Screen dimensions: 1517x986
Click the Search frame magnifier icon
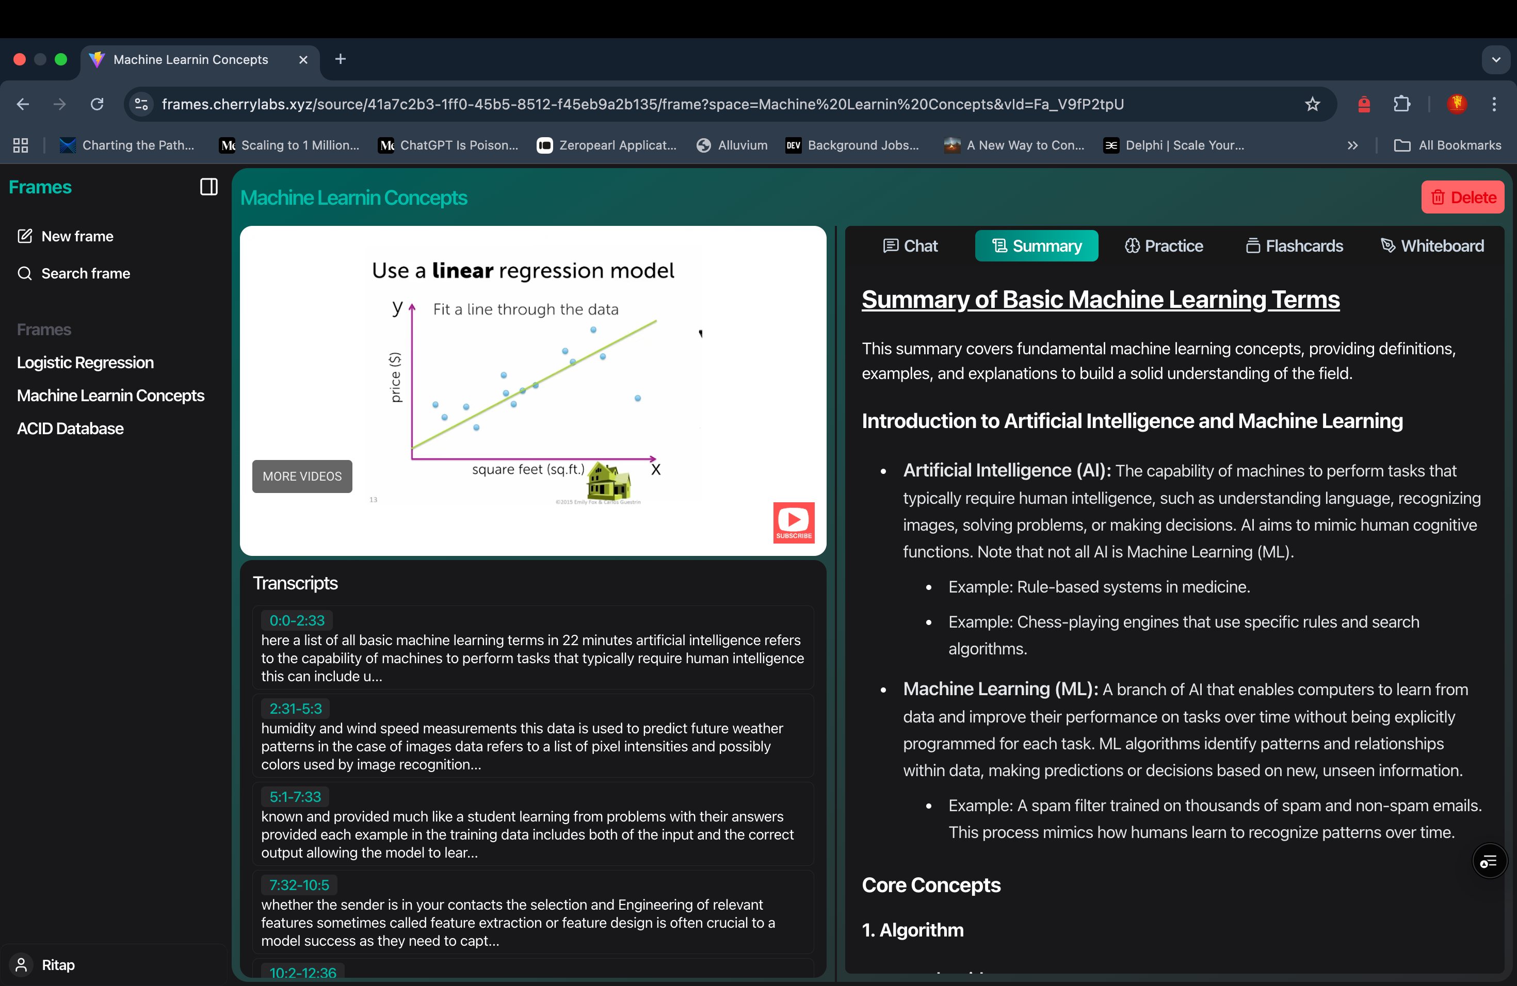coord(24,273)
